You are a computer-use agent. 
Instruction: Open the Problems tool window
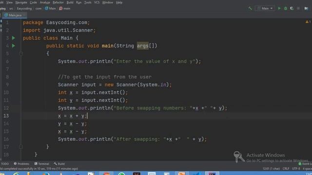coord(21,164)
